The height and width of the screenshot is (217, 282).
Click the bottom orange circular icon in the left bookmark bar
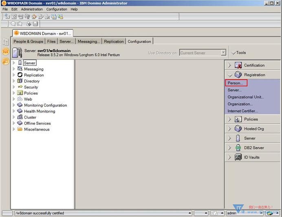tap(6, 61)
